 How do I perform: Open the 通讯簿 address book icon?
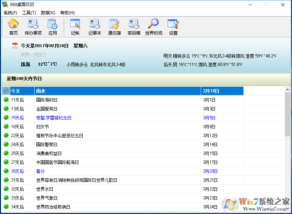(x=114, y=27)
